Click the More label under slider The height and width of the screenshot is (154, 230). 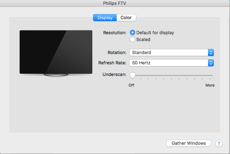coord(210,85)
